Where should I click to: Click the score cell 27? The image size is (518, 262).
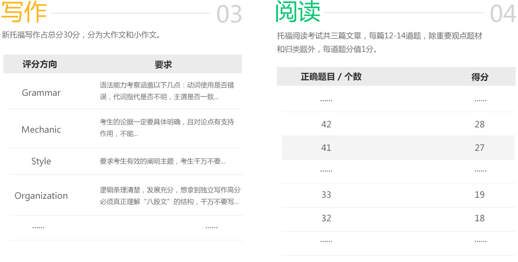pos(480,148)
